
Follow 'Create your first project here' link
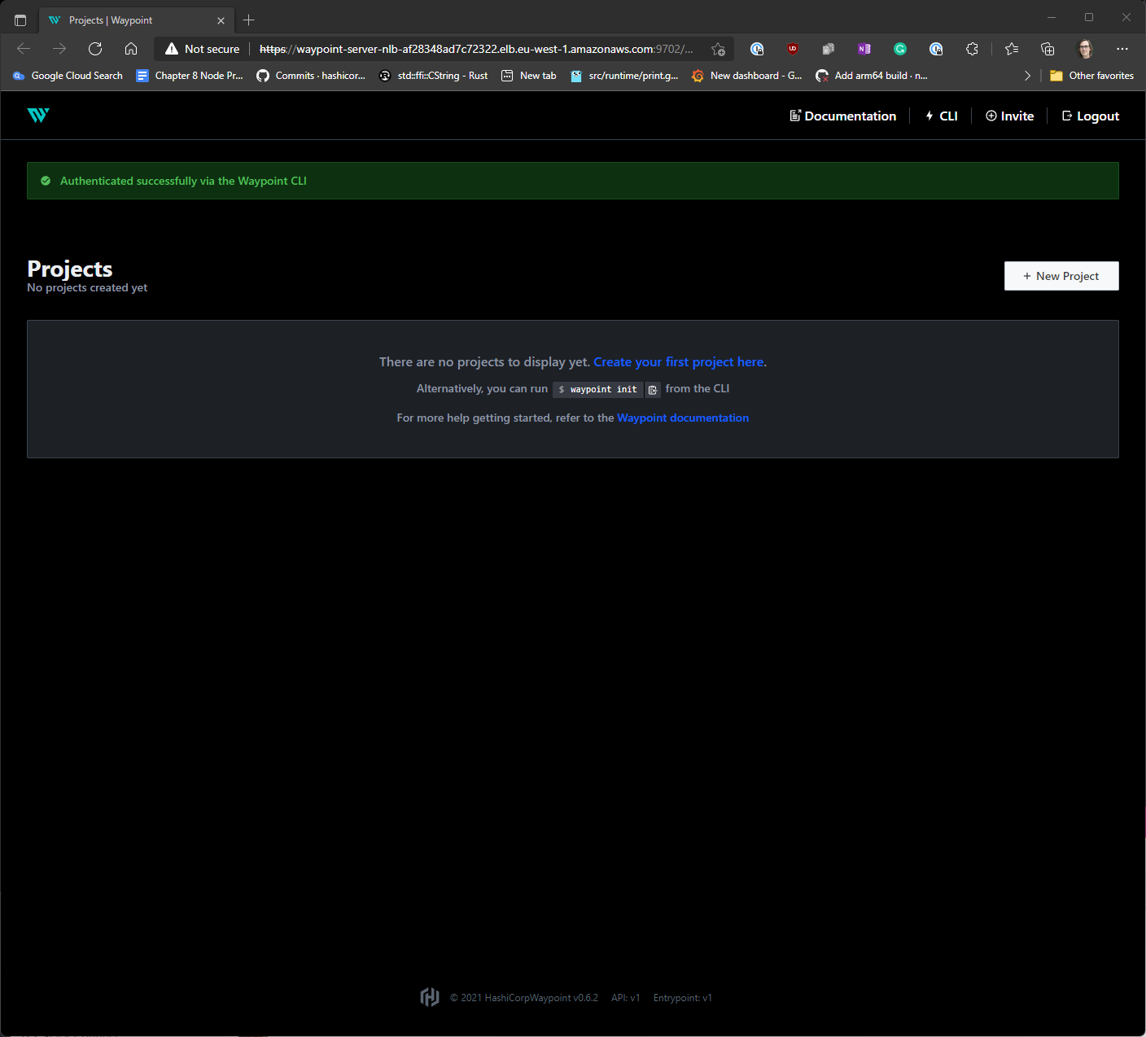pyautogui.click(x=679, y=362)
